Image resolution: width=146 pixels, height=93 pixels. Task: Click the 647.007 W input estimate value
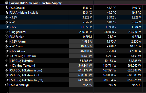(85, 80)
